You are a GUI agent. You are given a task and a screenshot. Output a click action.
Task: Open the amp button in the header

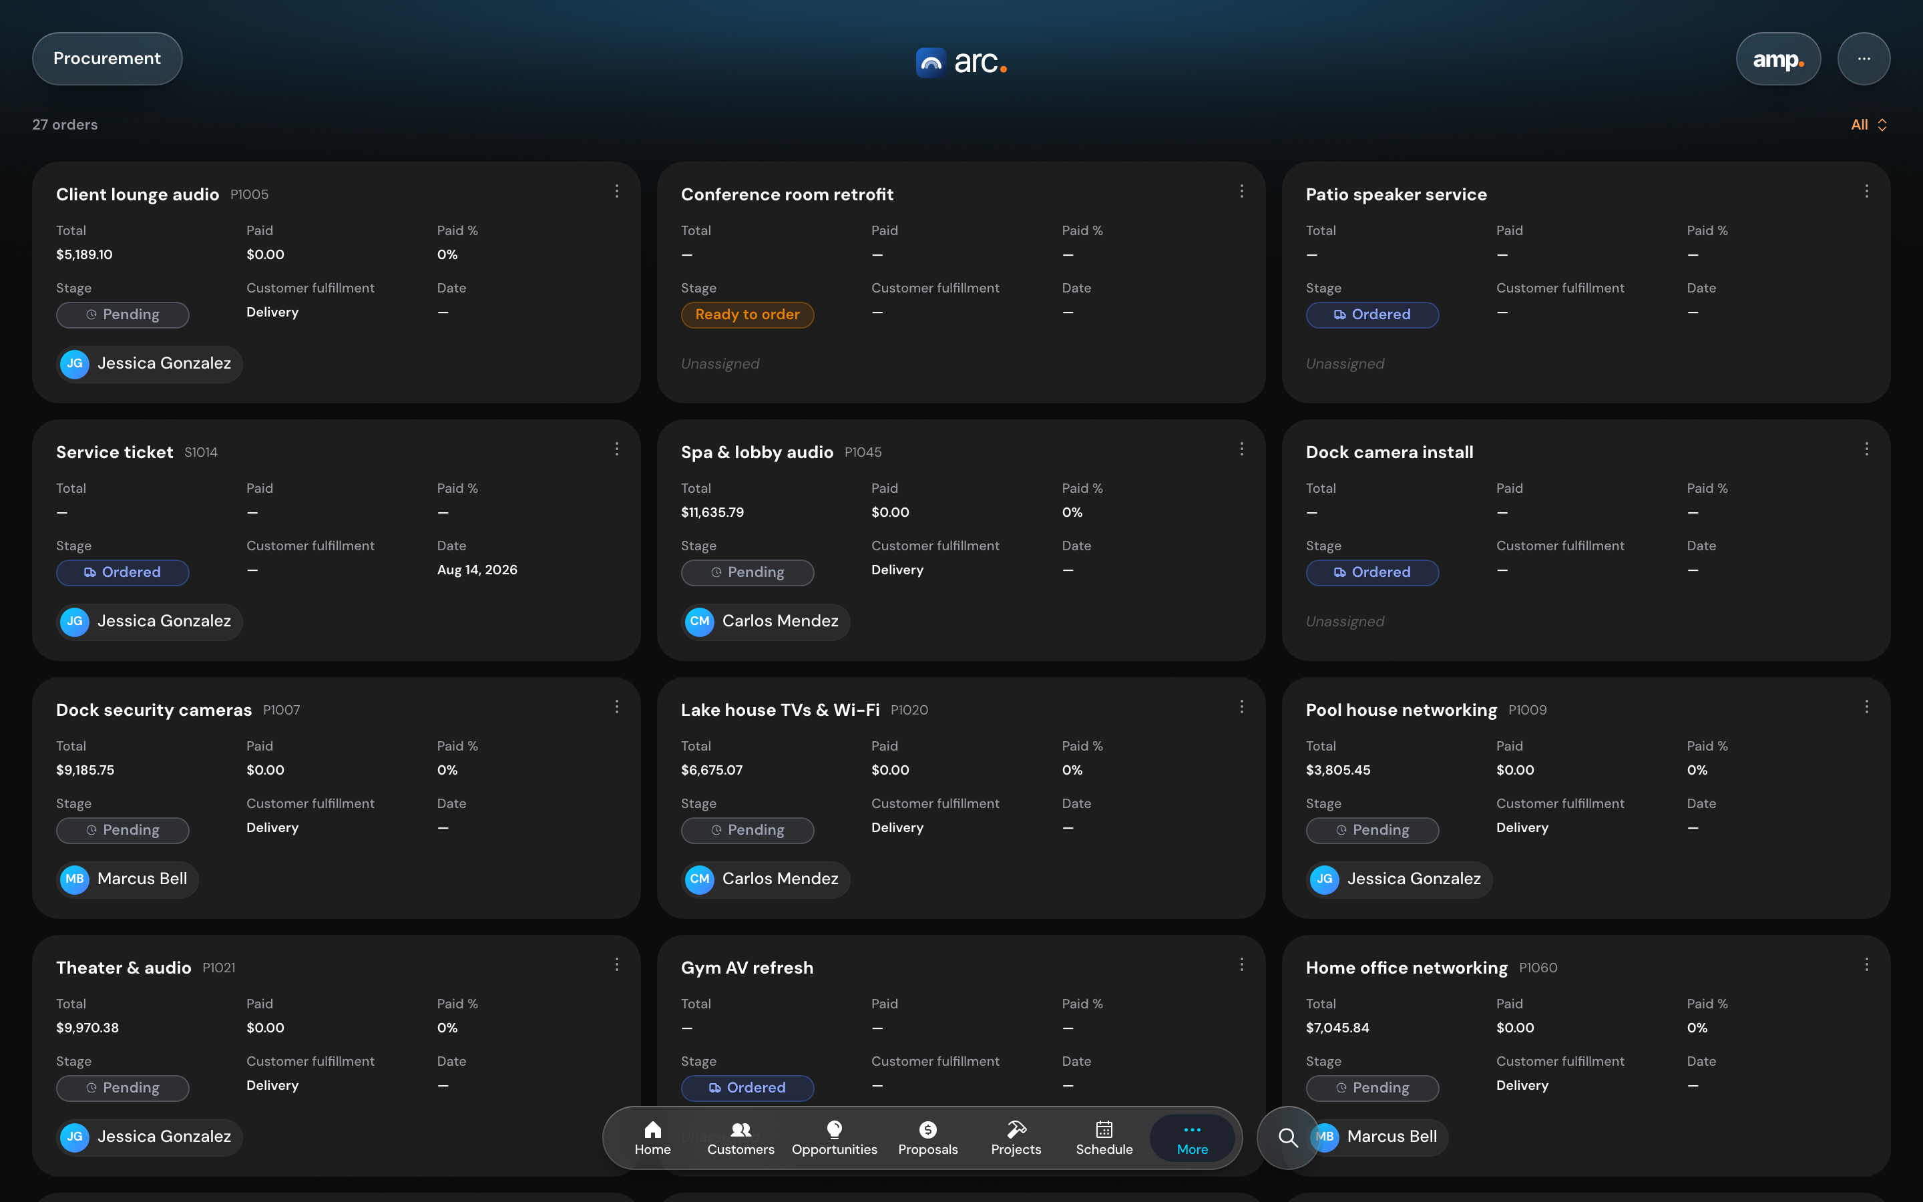click(1778, 59)
